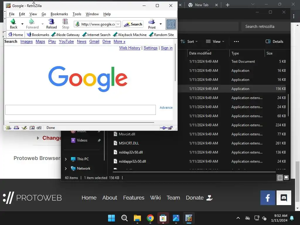Image resolution: width=300 pixels, height=225 pixels.
Task: Select the MSVCRT.DLL file
Action: pyautogui.click(x=129, y=143)
